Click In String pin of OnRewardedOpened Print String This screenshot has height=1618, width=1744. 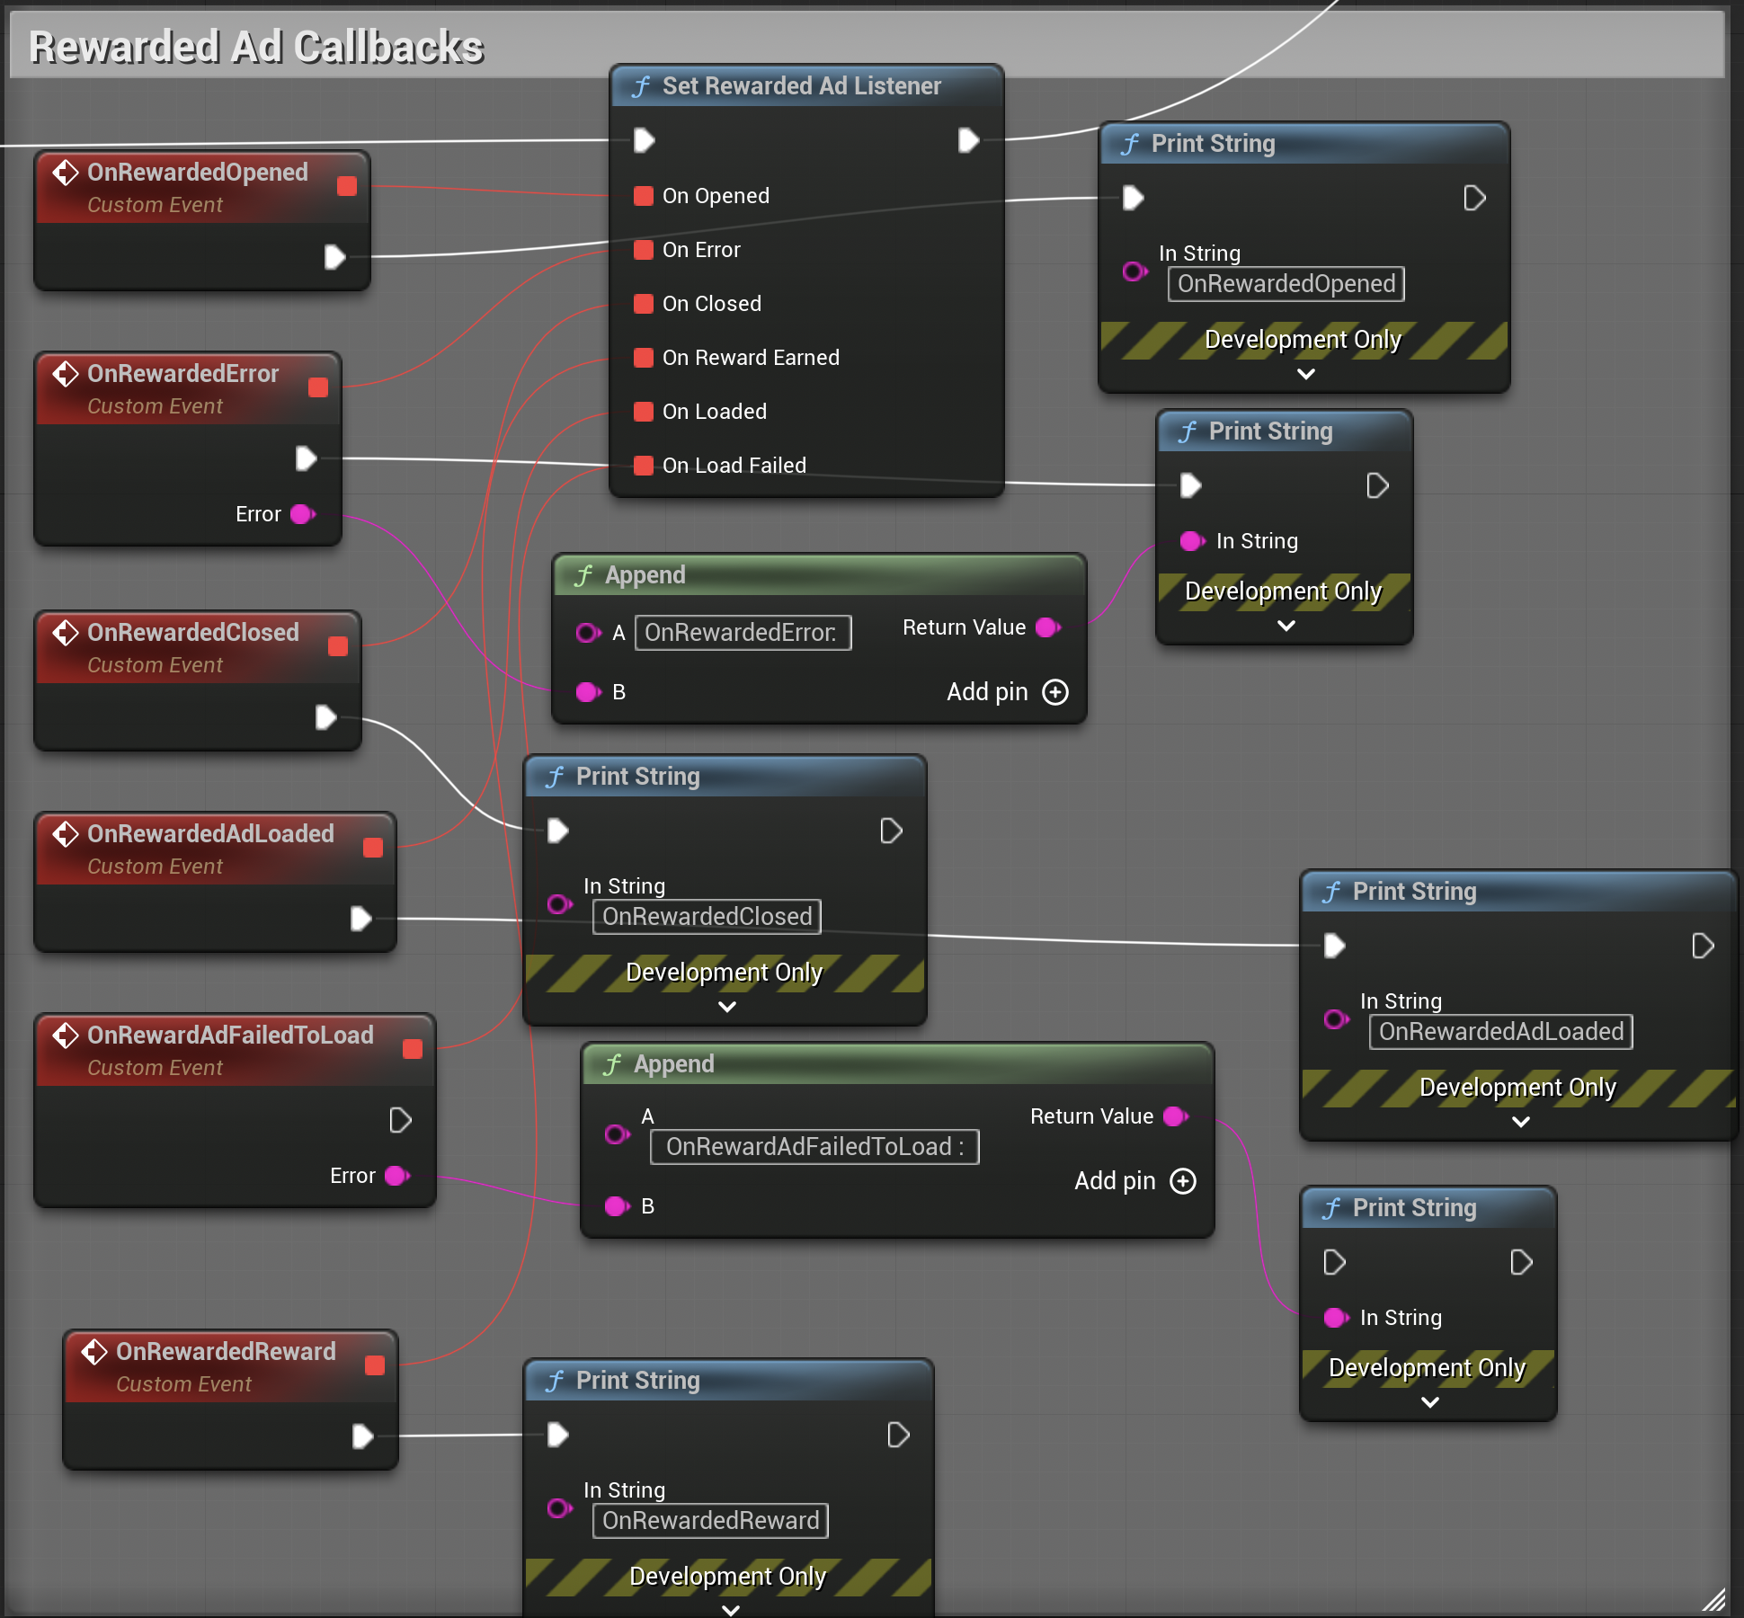coord(1135,271)
